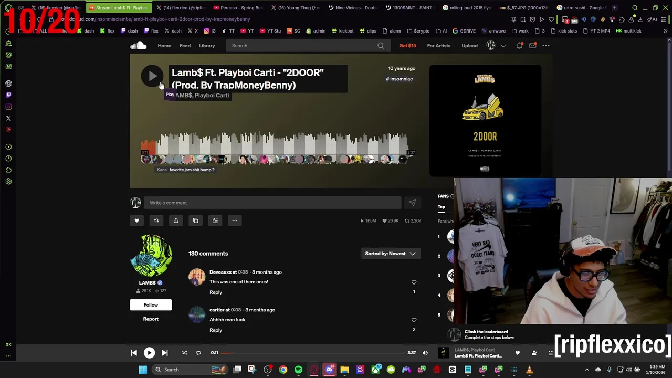Open the LAMB$ profile avatar

pyautogui.click(x=151, y=256)
